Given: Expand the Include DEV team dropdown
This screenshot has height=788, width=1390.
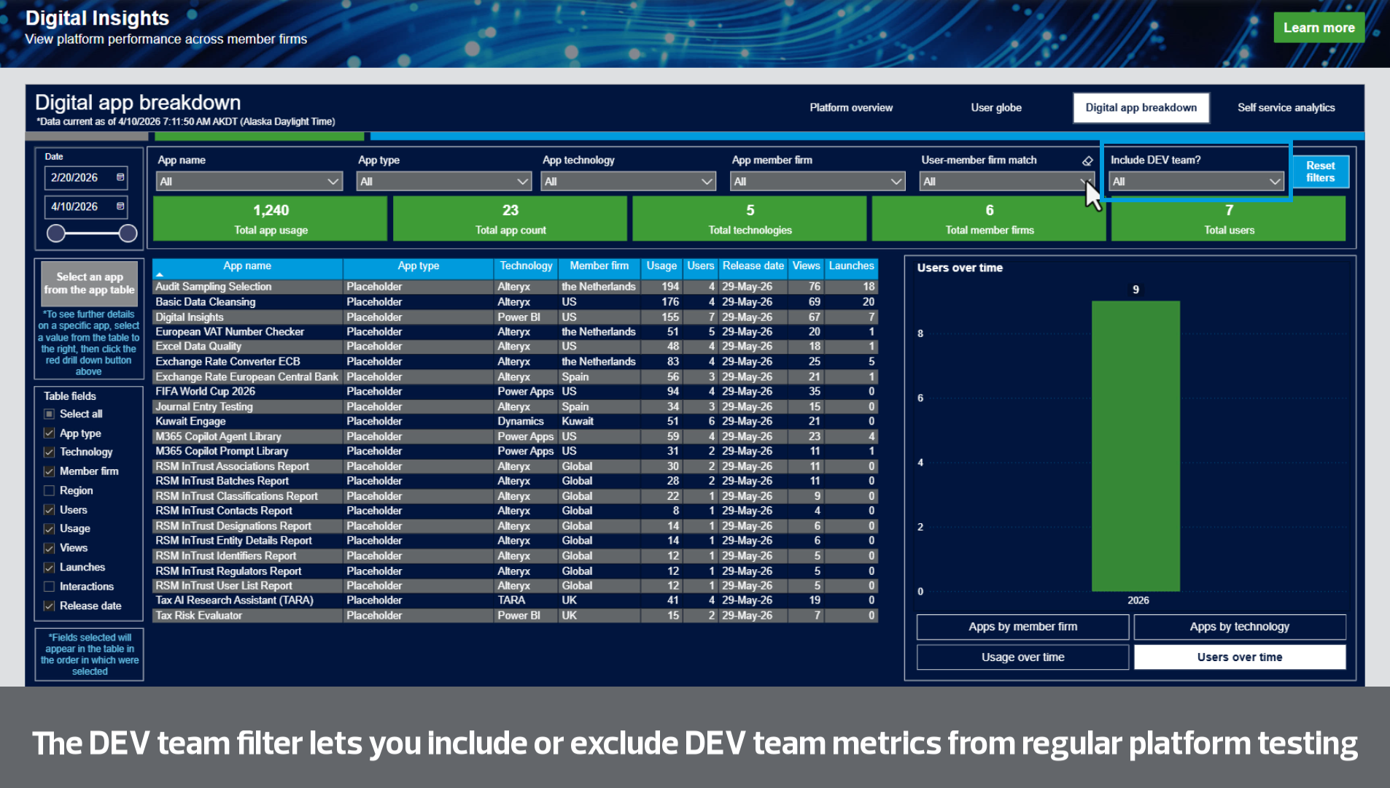Looking at the screenshot, I should [1196, 182].
